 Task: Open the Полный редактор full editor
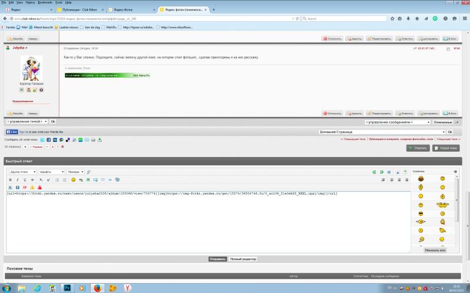tap(243, 259)
